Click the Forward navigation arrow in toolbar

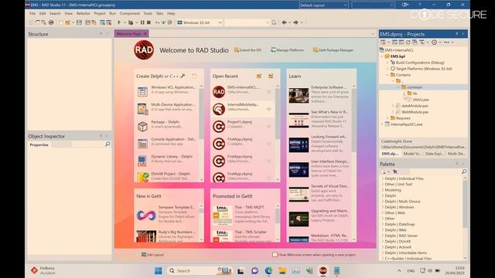coord(295,22)
